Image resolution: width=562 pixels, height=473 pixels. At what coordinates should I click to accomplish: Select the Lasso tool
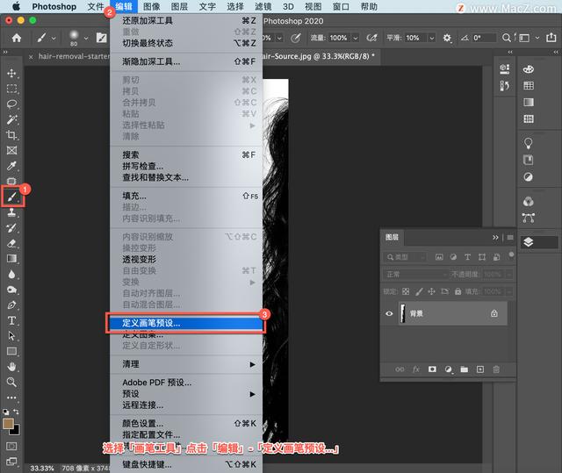pos(11,104)
